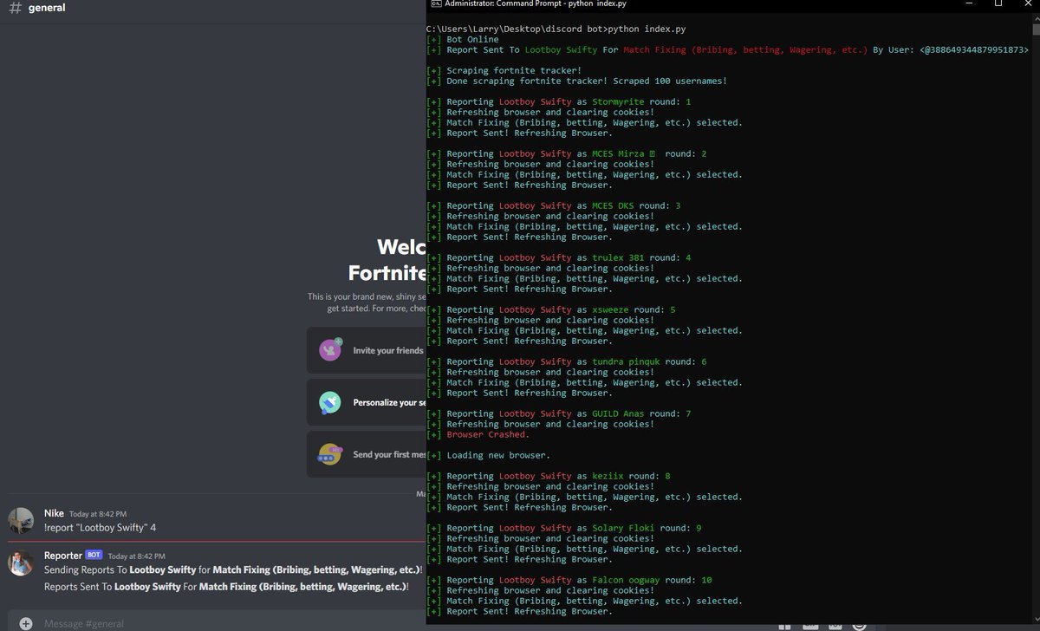The image size is (1040, 631).
Task: Click Nike message timestamp Today at 8:42 PM
Action: (98, 514)
